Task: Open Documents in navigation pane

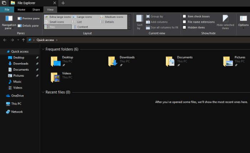Action: (x=21, y=70)
